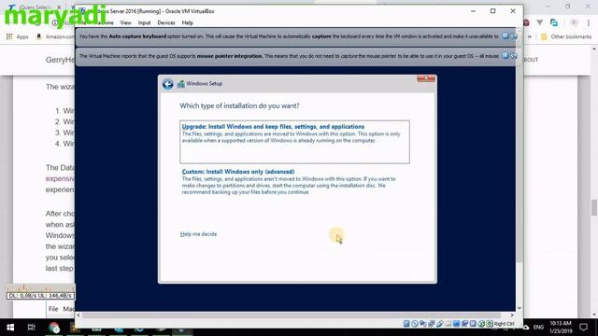Click the File menu in the webpage image

click(53, 309)
